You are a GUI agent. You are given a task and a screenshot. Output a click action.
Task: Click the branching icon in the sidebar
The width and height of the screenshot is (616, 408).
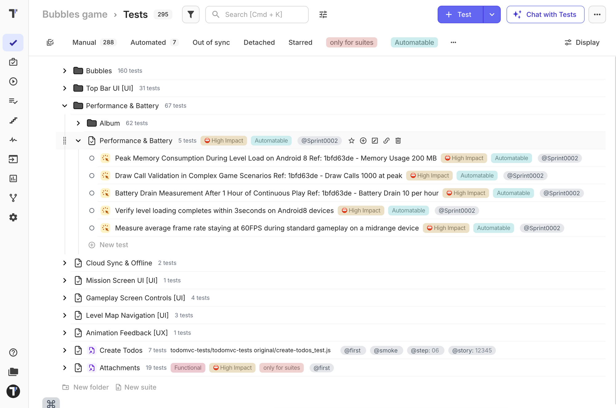pos(13,198)
